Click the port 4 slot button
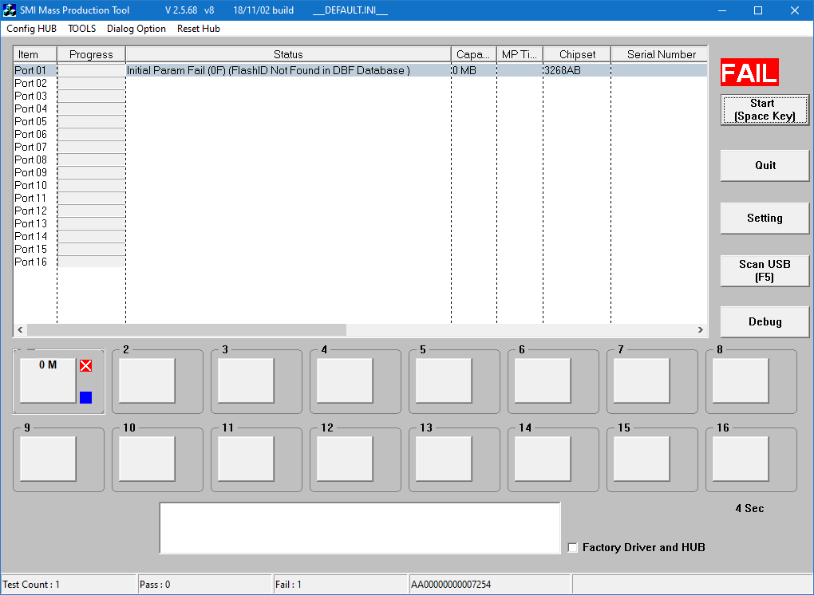 pos(345,380)
